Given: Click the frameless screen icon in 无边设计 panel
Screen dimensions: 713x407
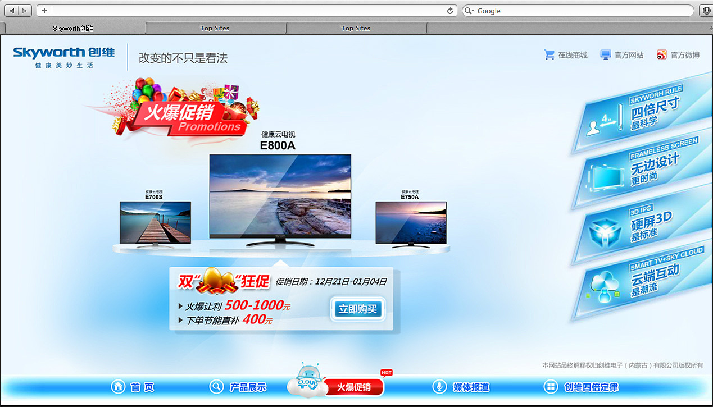Looking at the screenshot, I should click(606, 177).
